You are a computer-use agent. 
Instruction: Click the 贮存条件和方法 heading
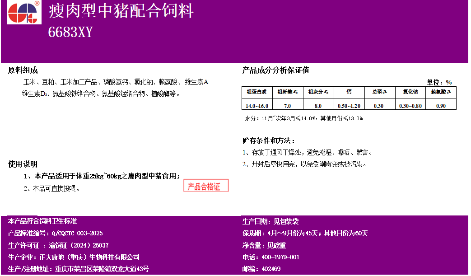tap(269, 141)
